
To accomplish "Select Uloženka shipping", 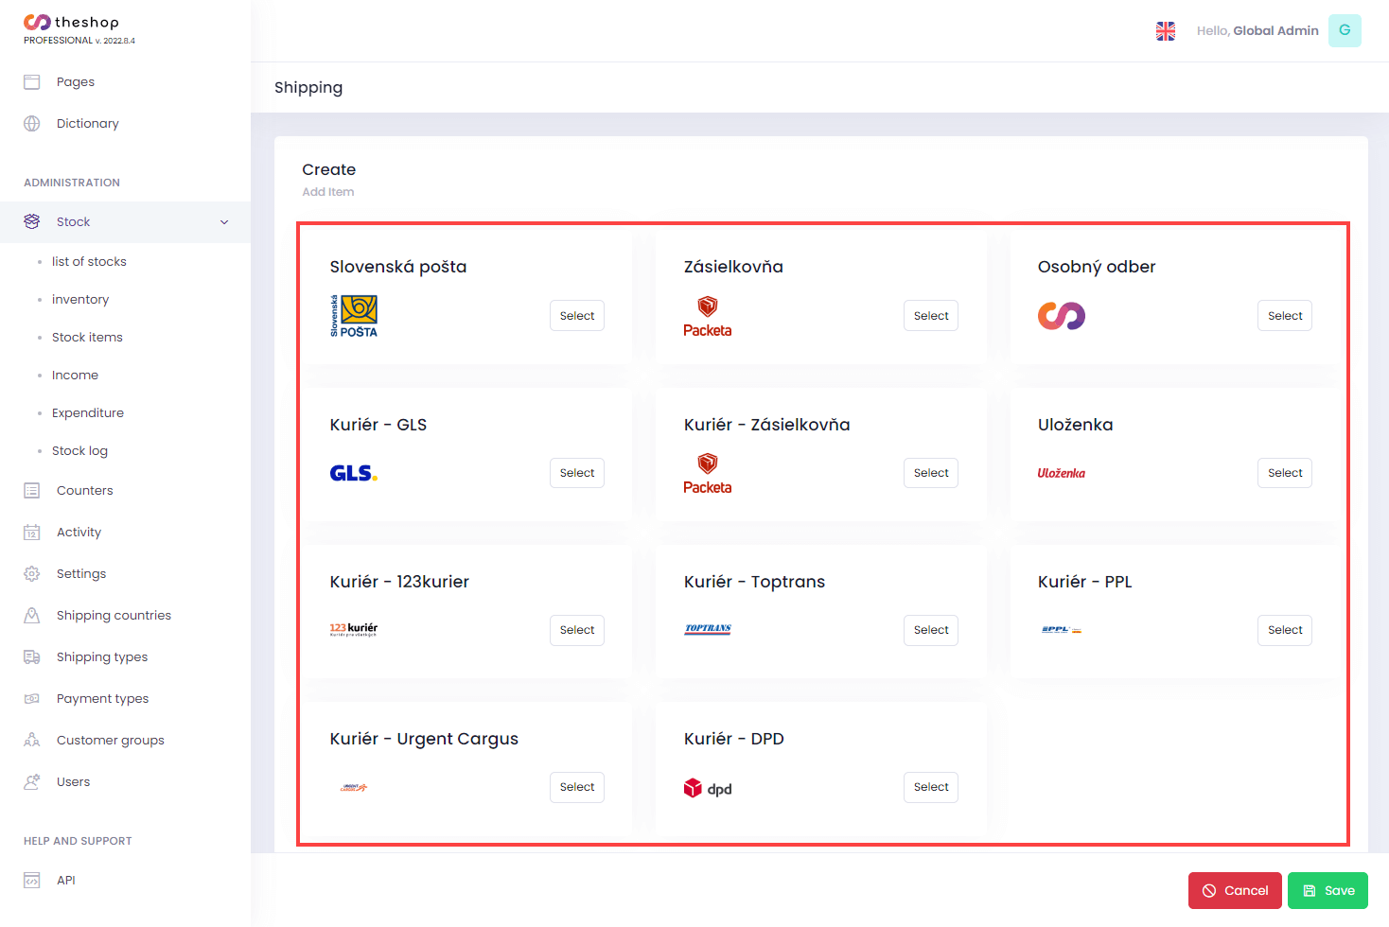I will point(1285,473).
